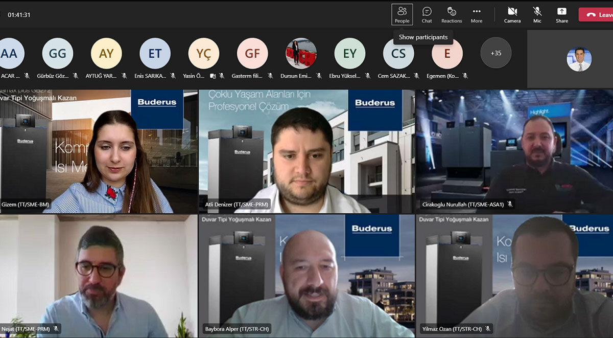Screen dimensions: 613x338
Task: Expand the +35 hidden participants
Action: tap(496, 53)
